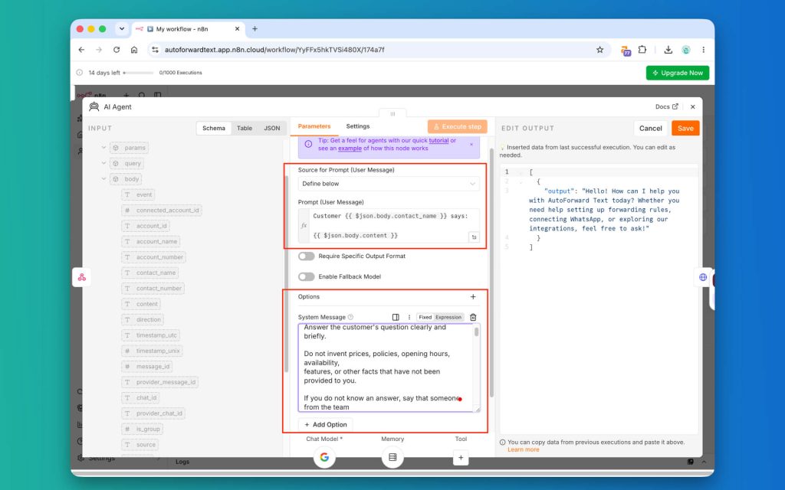Close the My workflow browser tab
The image size is (785, 490).
point(238,29)
